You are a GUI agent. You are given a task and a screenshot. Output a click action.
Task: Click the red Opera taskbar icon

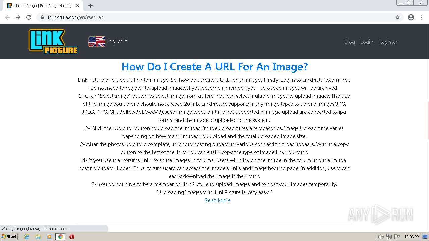pos(72,237)
